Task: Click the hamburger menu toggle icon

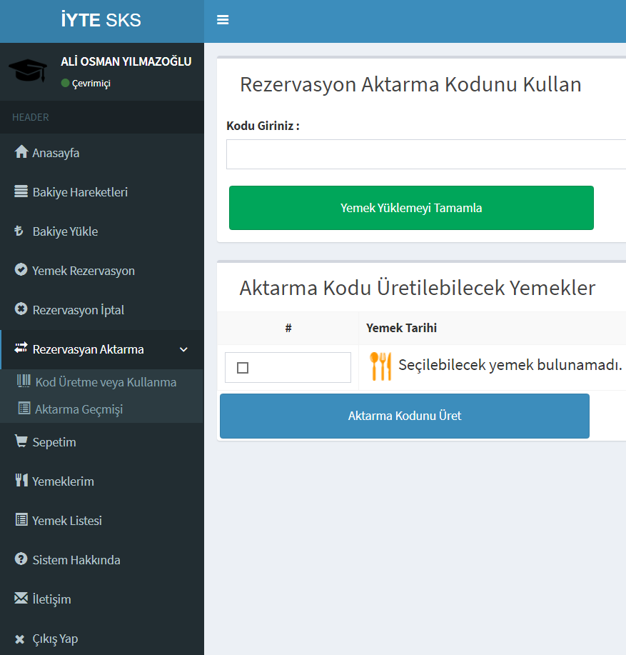Action: 223,20
